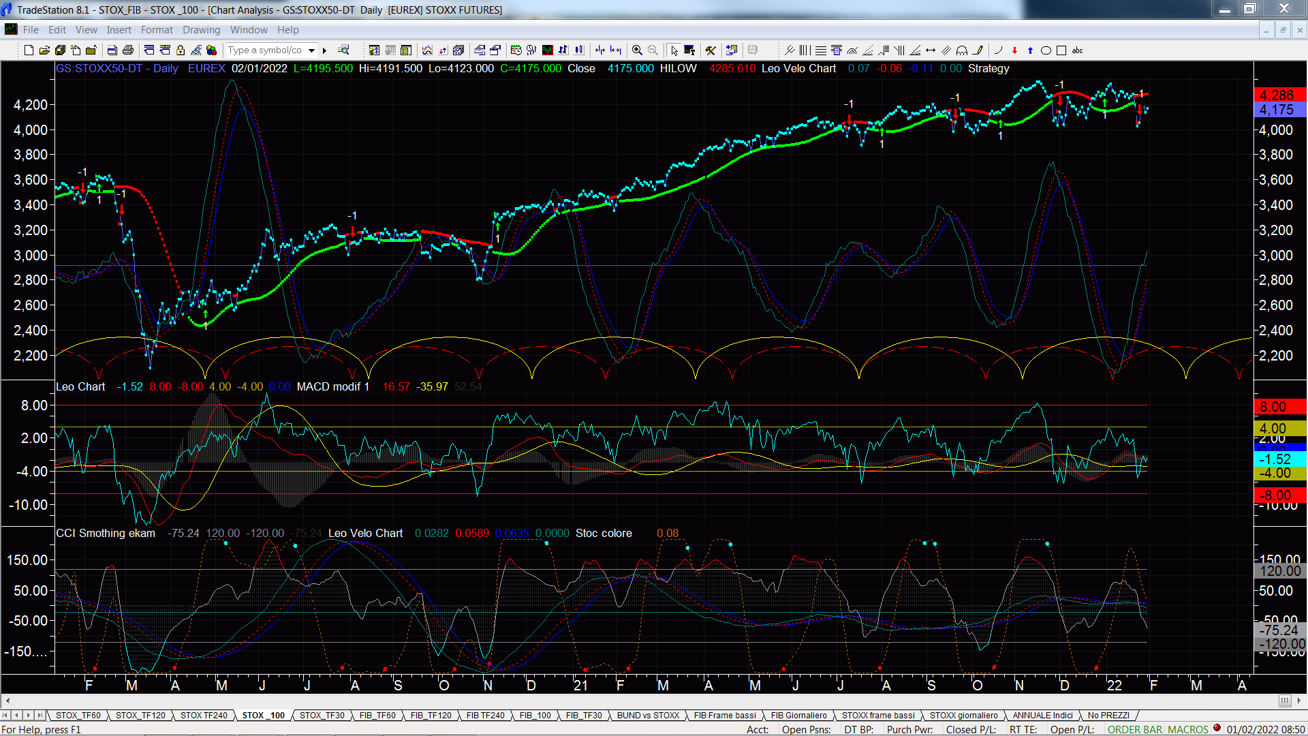Select the rectangle drawing tool
Image resolution: width=1308 pixels, height=736 pixels.
(1061, 50)
